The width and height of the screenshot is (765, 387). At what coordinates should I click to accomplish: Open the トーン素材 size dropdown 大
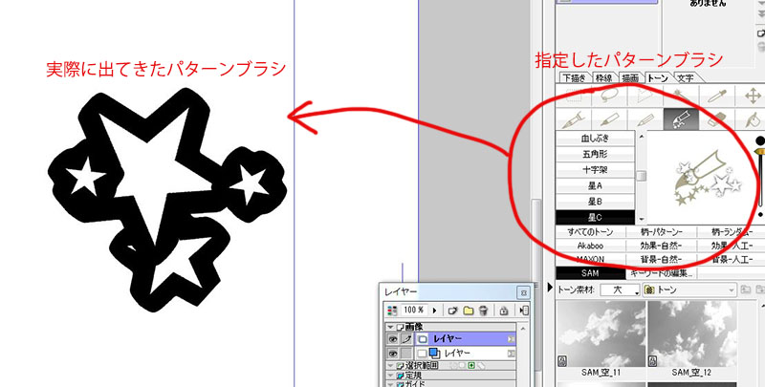pos(620,290)
